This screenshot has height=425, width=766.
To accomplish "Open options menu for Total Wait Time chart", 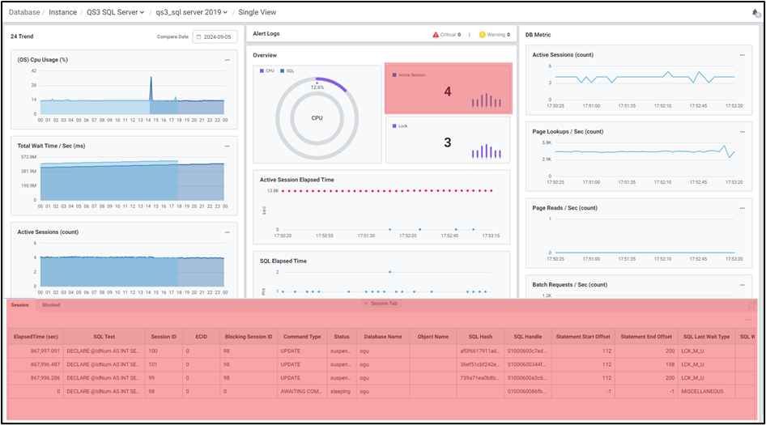I will click(x=228, y=146).
